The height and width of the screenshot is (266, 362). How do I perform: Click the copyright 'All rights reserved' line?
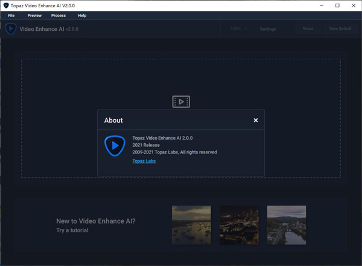174,152
